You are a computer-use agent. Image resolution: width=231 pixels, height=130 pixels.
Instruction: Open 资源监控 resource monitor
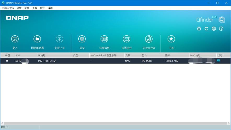tap(126, 39)
